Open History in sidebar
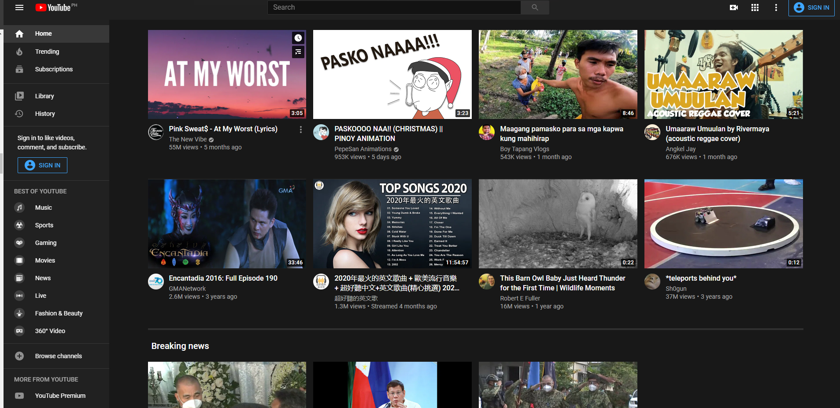 click(45, 114)
